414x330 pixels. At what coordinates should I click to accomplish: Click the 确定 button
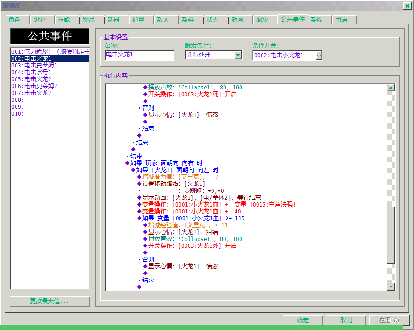point(303,320)
